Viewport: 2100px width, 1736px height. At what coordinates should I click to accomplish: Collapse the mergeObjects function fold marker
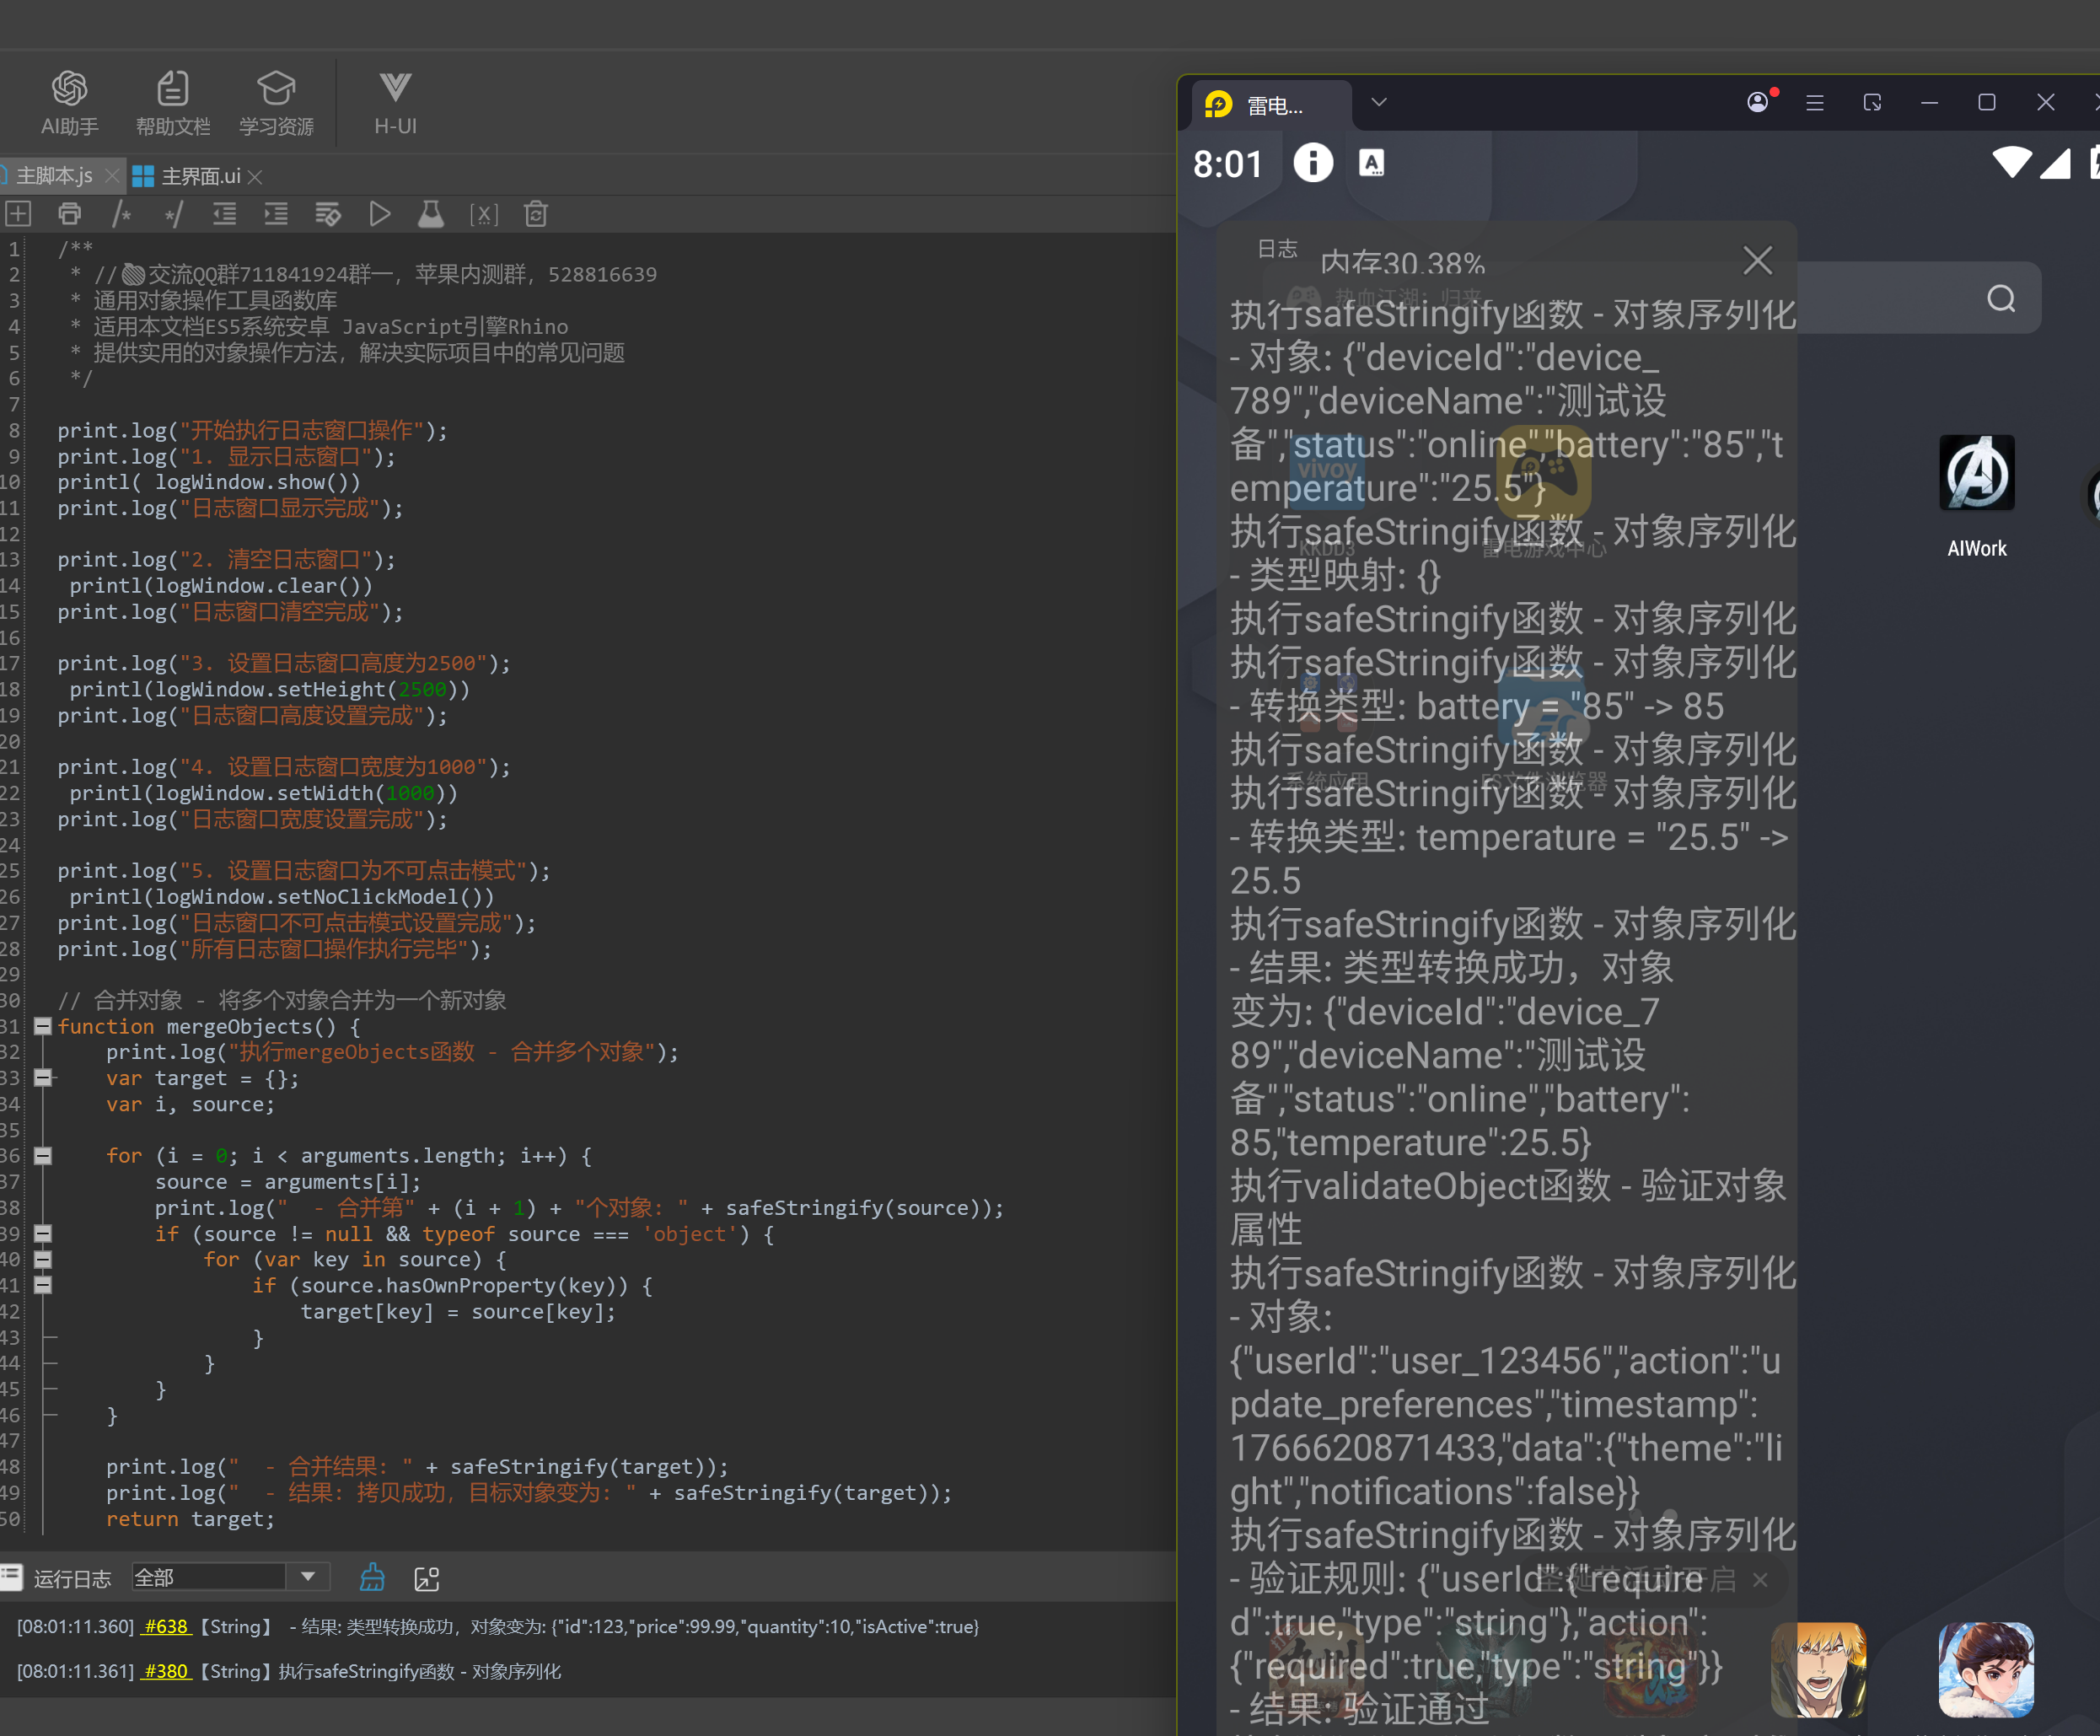[43, 1026]
